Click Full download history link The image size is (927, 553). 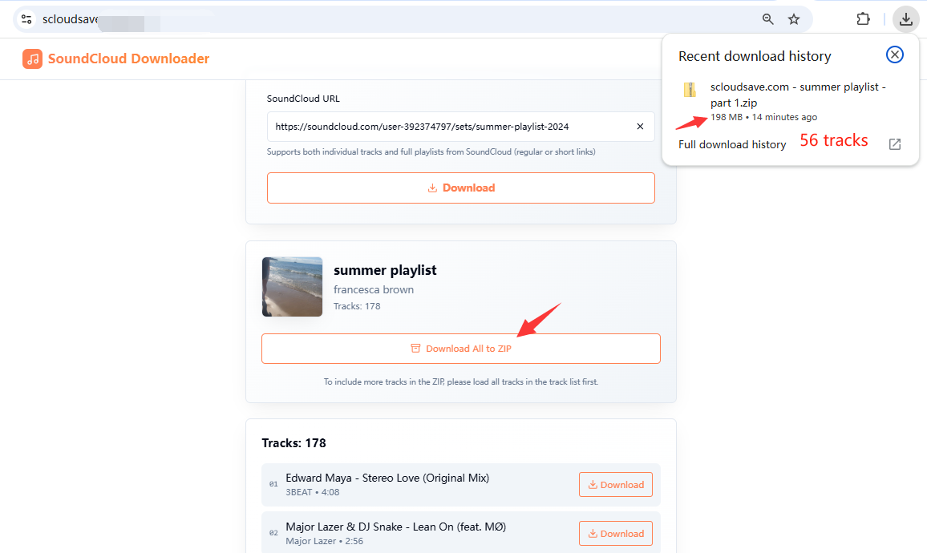[732, 144]
